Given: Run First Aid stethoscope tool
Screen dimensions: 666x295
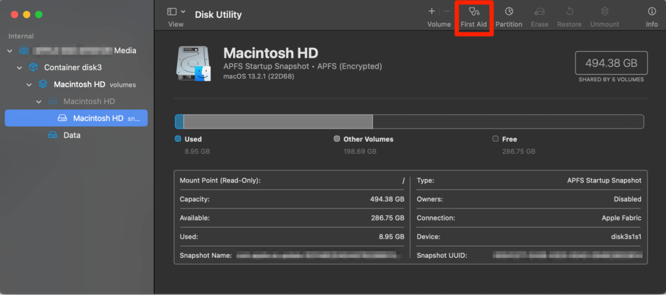Looking at the screenshot, I should point(474,11).
